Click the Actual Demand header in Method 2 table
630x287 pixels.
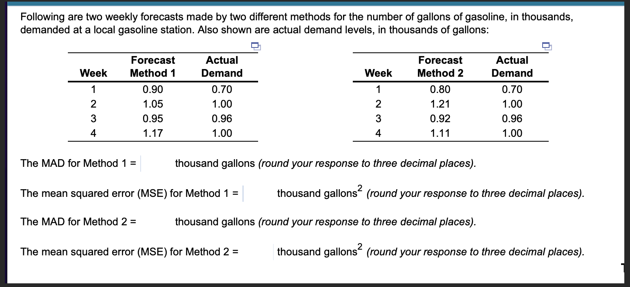[512, 67]
